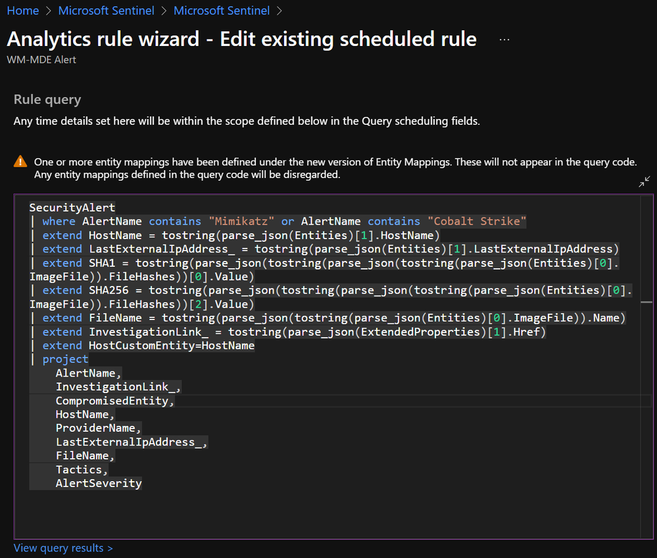Click the HostCustomEntity=HostName line

click(x=172, y=346)
